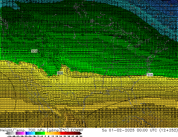The width and height of the screenshot is (178, 137).
Task: Click the cyan legend swatch near -18
Action: pos(34,133)
